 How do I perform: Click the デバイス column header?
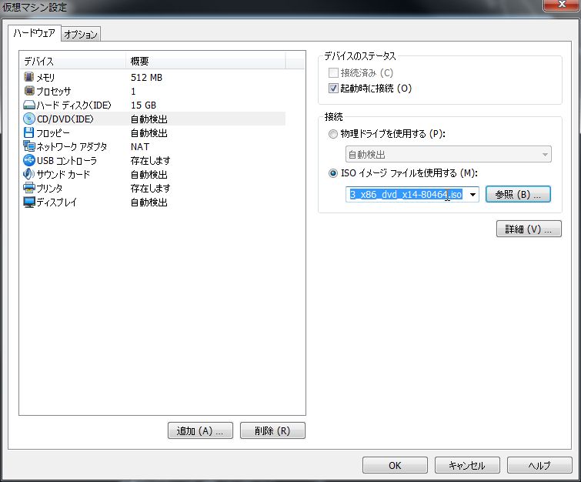point(72,61)
